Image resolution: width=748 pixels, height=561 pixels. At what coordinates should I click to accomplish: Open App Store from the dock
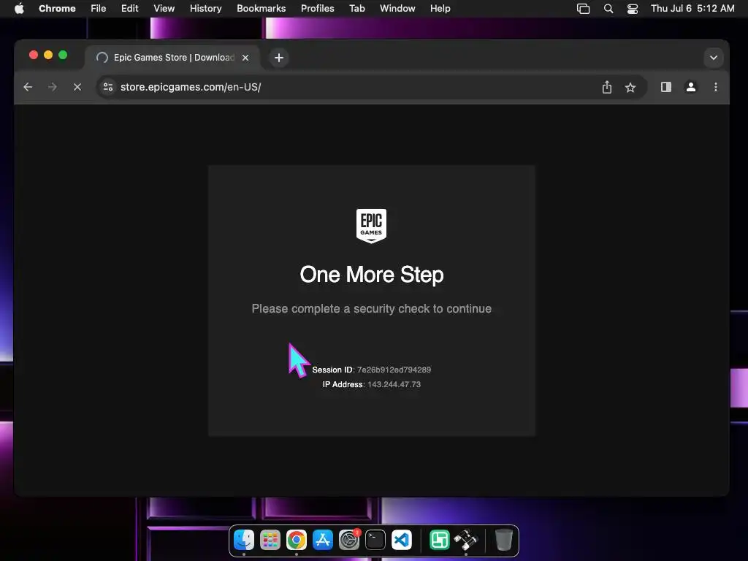322,540
